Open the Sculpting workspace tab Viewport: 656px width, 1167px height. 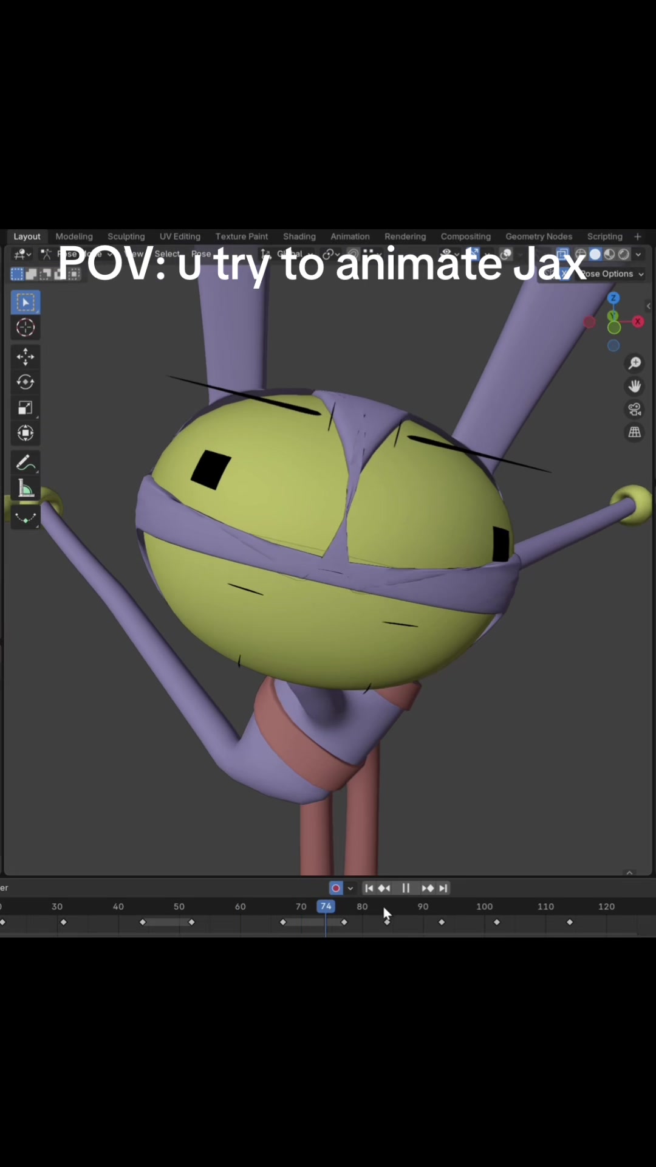[126, 236]
